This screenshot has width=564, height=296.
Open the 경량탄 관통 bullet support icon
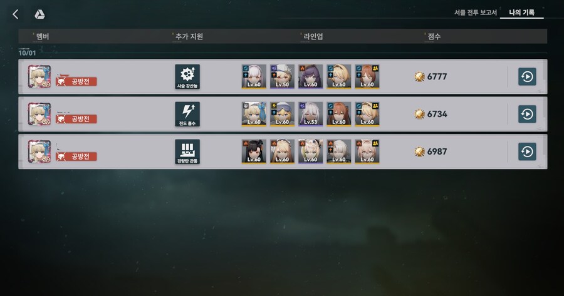tap(187, 151)
